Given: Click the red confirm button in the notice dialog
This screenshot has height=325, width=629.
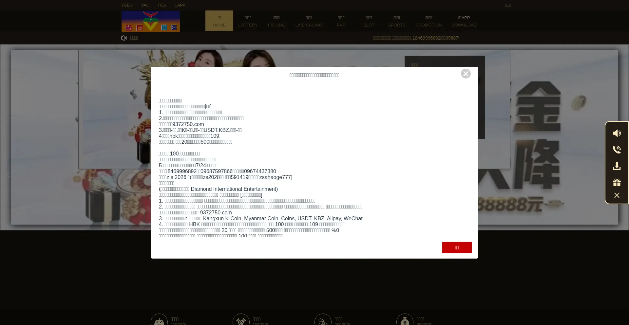Looking at the screenshot, I should (x=457, y=247).
